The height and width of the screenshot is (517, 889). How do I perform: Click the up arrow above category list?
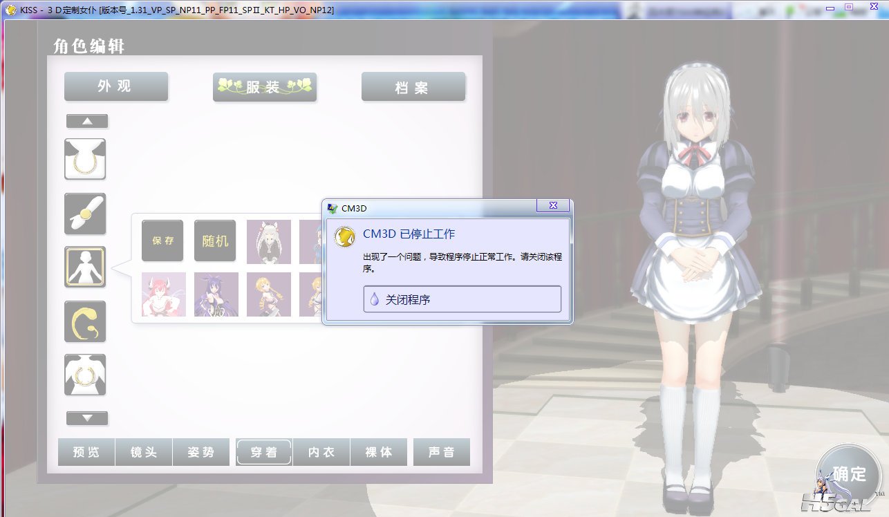(x=87, y=121)
